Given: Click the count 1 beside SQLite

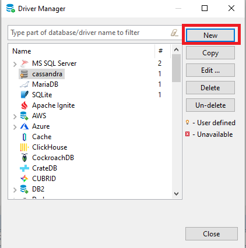Looking at the screenshot, I should 160,95.
